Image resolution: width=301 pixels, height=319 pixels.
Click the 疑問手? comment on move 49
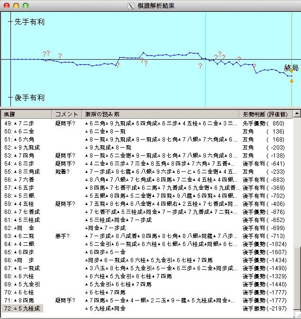[65, 123]
